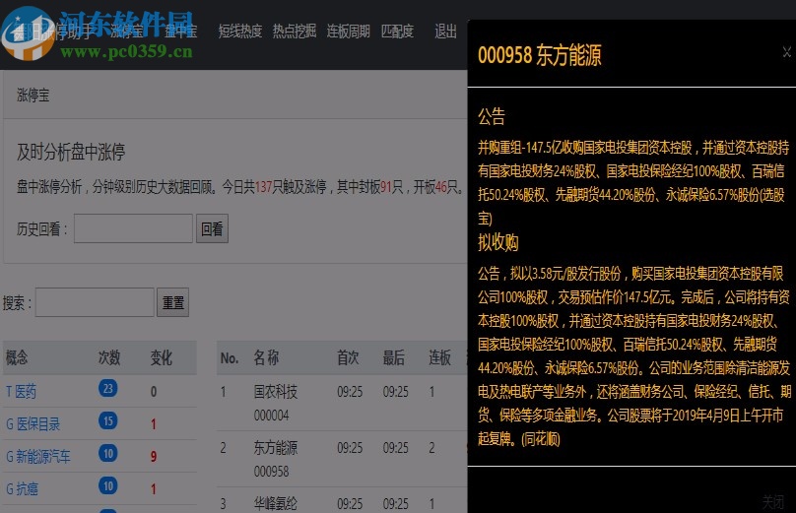Click the 拟收购 section heading
Image resolution: width=796 pixels, height=513 pixels.
point(498,242)
